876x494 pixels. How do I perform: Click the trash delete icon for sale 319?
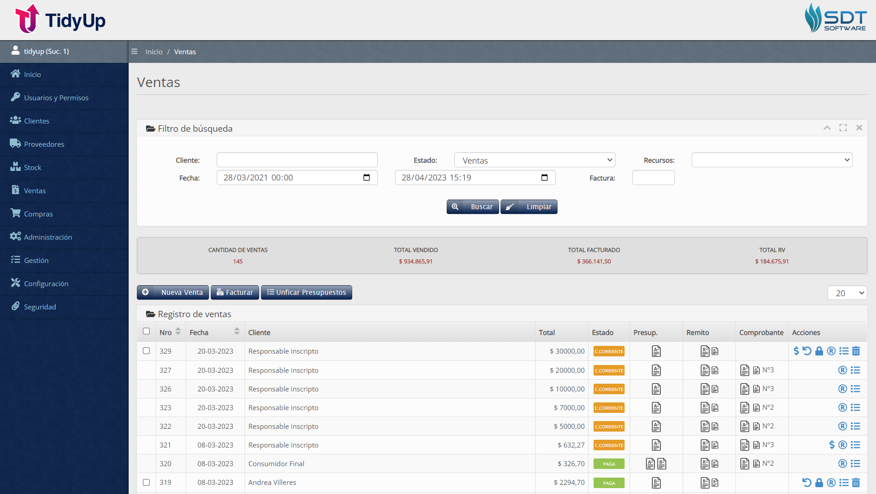856,482
